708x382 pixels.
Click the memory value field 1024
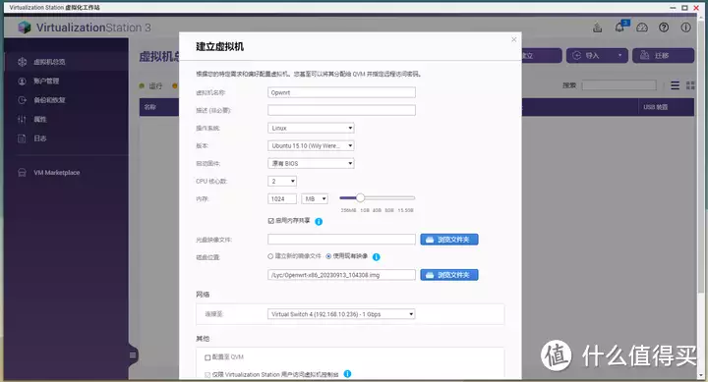pos(282,198)
